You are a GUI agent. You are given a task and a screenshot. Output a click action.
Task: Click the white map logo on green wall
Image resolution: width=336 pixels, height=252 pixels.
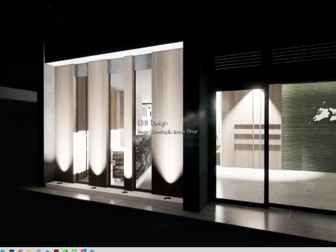click(324, 113)
